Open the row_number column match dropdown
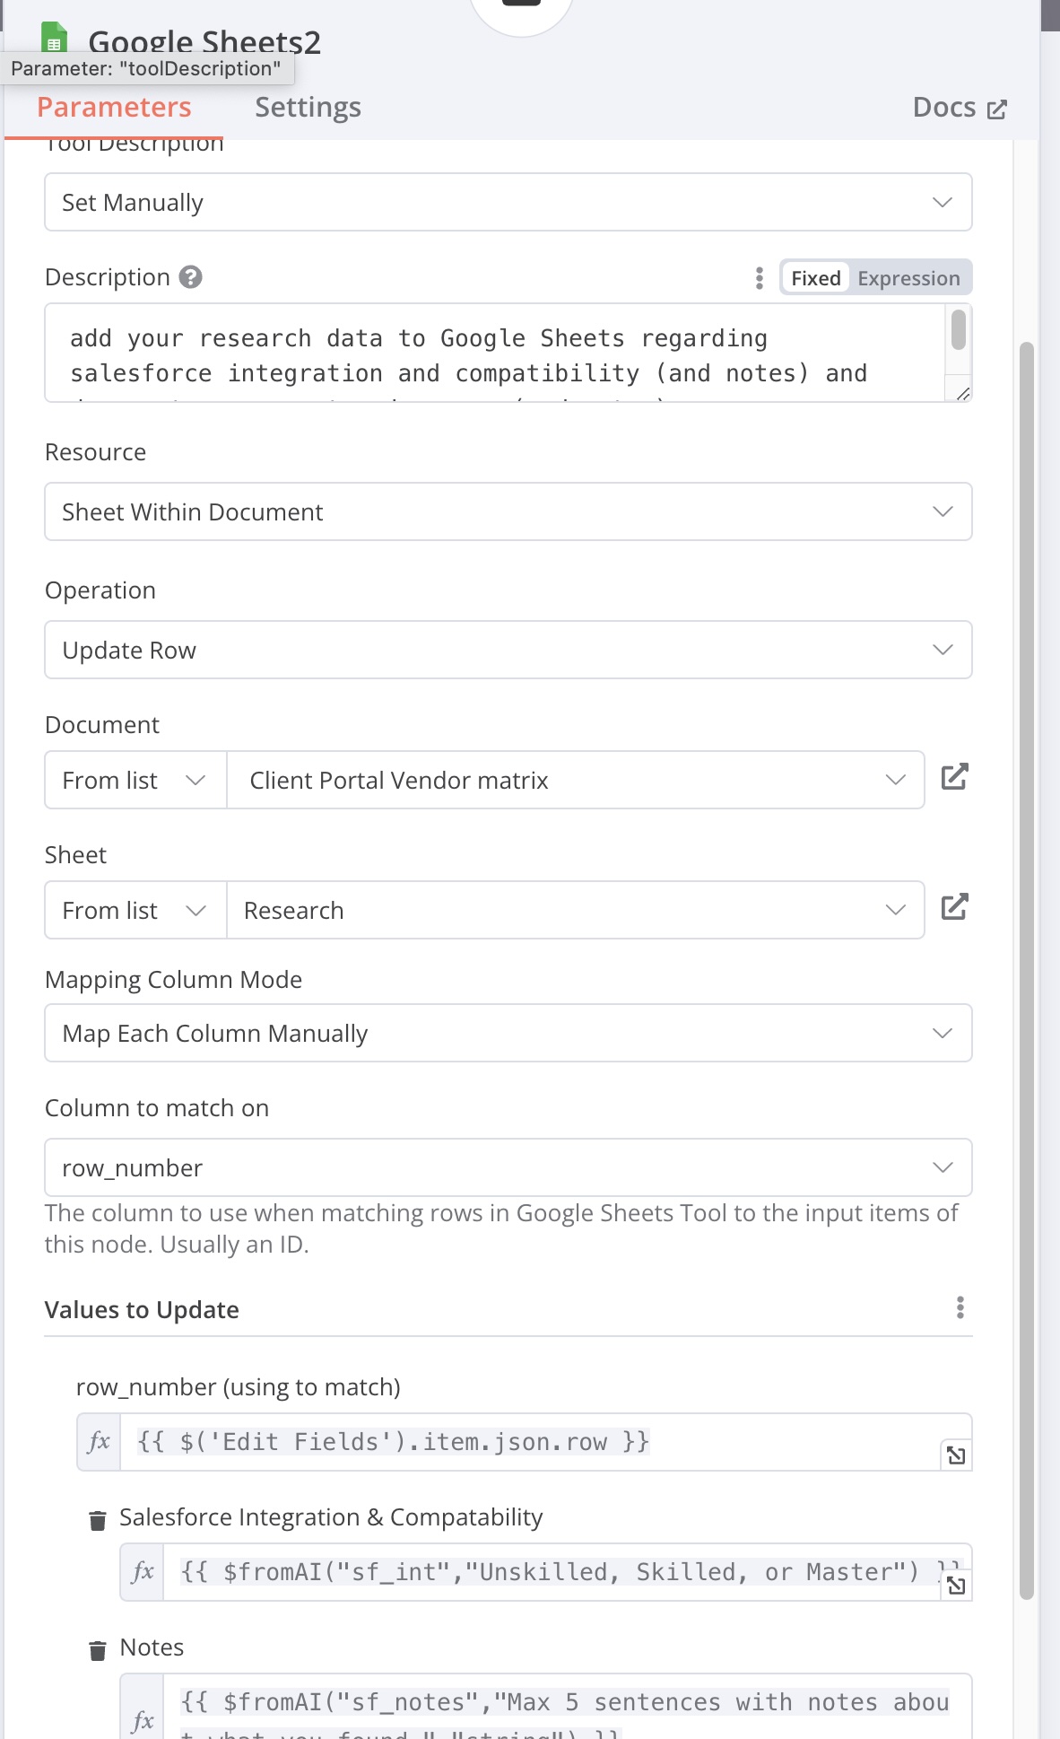The height and width of the screenshot is (1739, 1060). [508, 1167]
